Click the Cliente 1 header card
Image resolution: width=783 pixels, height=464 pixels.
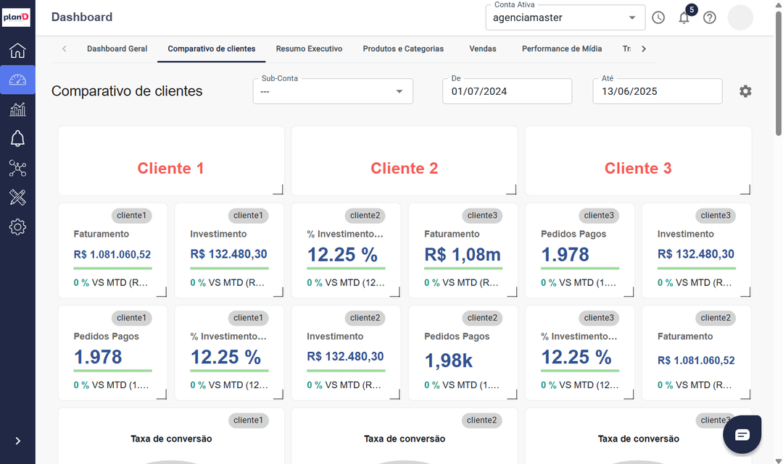click(171, 161)
